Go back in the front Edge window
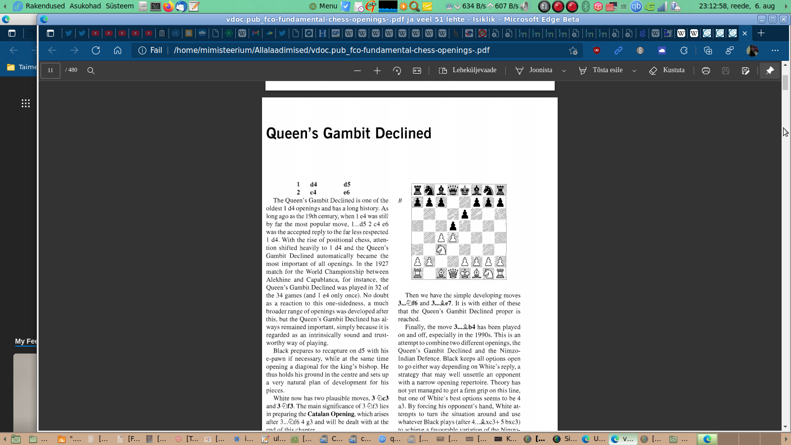 (52, 50)
